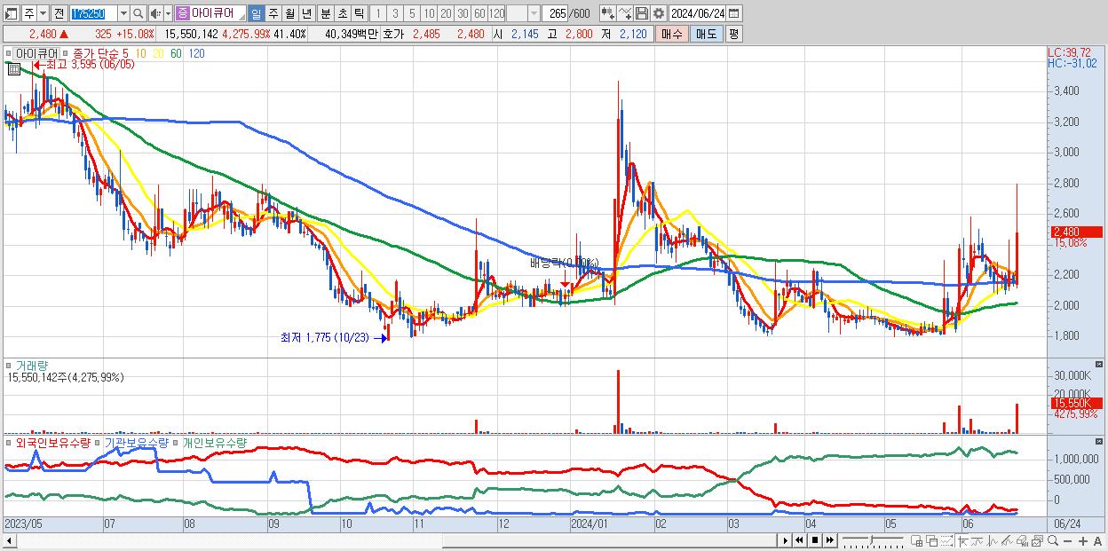Screen dimensions: 1108x551
Task: Click the play button in replay controls
Action: [x=785, y=540]
